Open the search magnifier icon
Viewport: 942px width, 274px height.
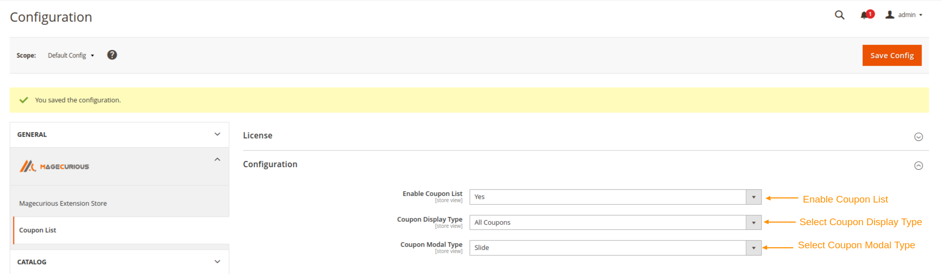[x=839, y=15]
